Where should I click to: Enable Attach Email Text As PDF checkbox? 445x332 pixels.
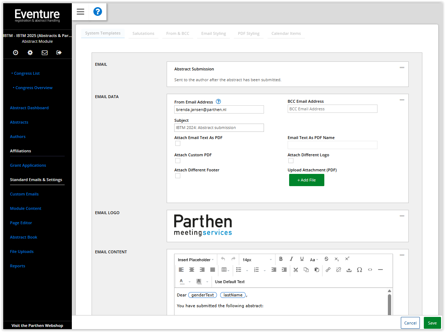click(x=178, y=143)
